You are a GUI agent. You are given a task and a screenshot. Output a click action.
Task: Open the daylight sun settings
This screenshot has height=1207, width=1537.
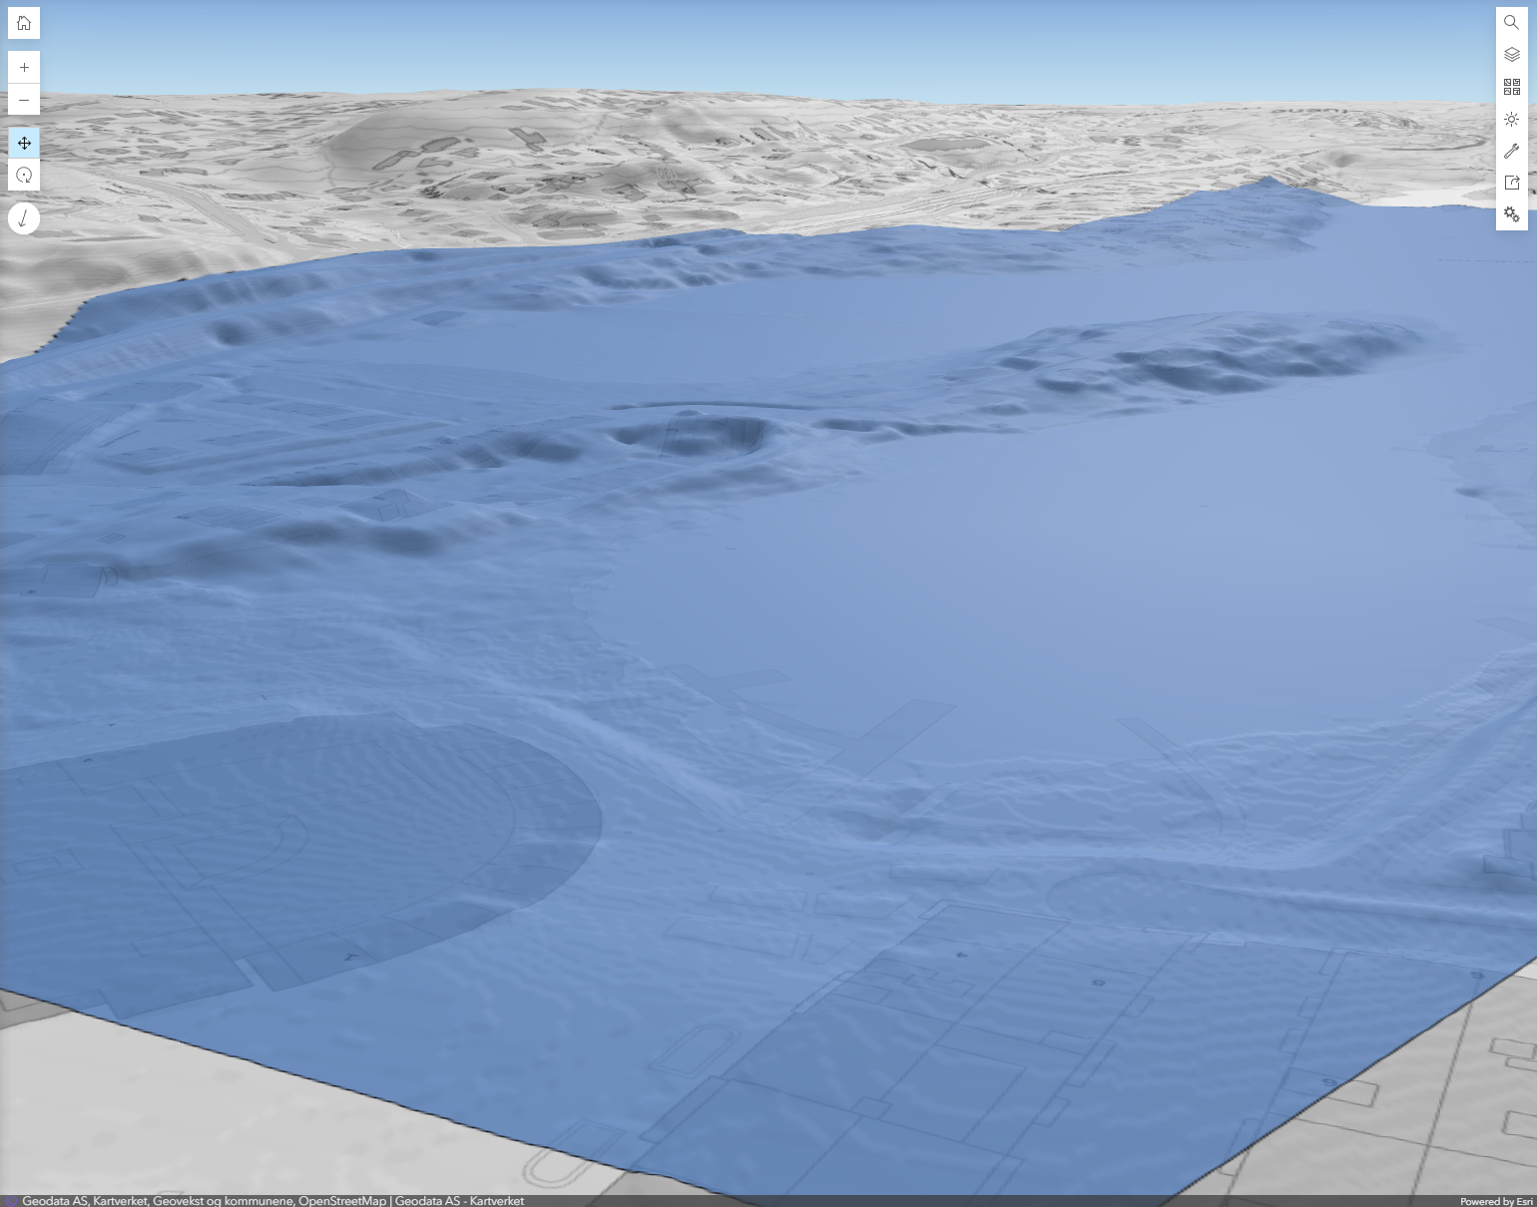coord(1512,119)
